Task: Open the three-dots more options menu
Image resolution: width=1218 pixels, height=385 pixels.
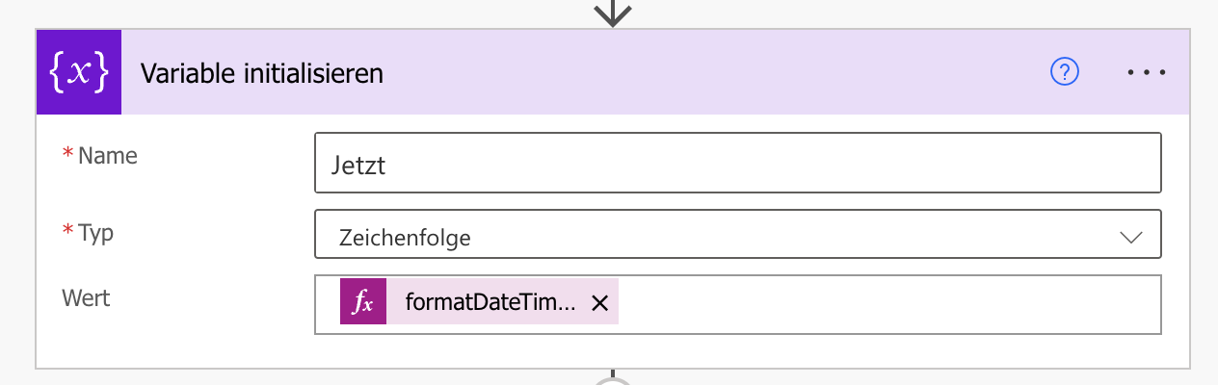Action: (x=1147, y=72)
